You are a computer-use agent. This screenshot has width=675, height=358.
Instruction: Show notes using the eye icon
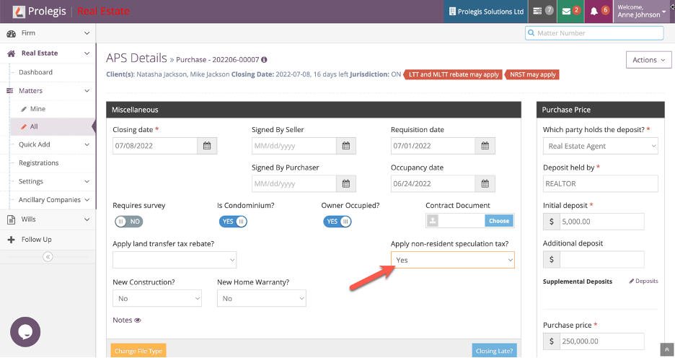137,320
